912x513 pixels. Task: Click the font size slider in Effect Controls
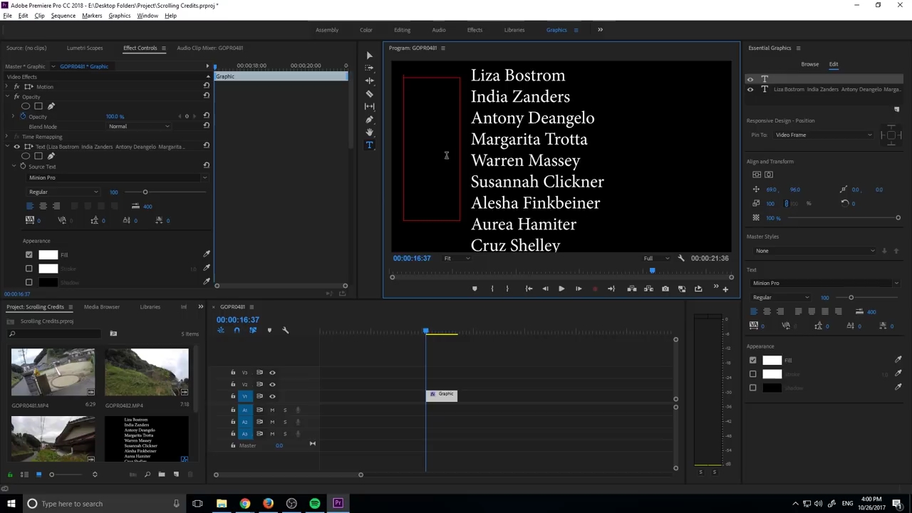click(x=145, y=192)
